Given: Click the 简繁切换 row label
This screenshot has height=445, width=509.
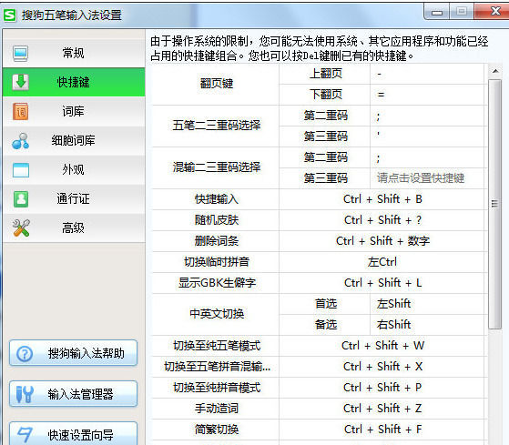Looking at the screenshot, I should click(217, 430).
